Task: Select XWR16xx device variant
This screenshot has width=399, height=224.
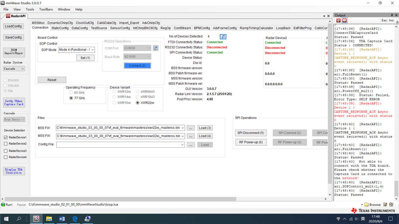Action: coord(114,103)
